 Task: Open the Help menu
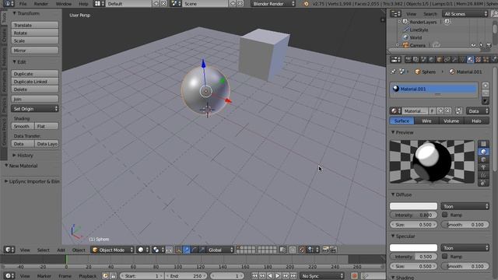click(x=83, y=4)
